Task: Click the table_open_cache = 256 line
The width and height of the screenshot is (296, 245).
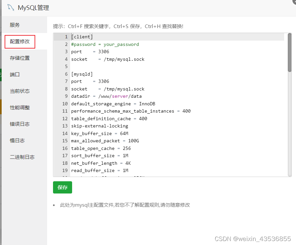Action: 101,148
